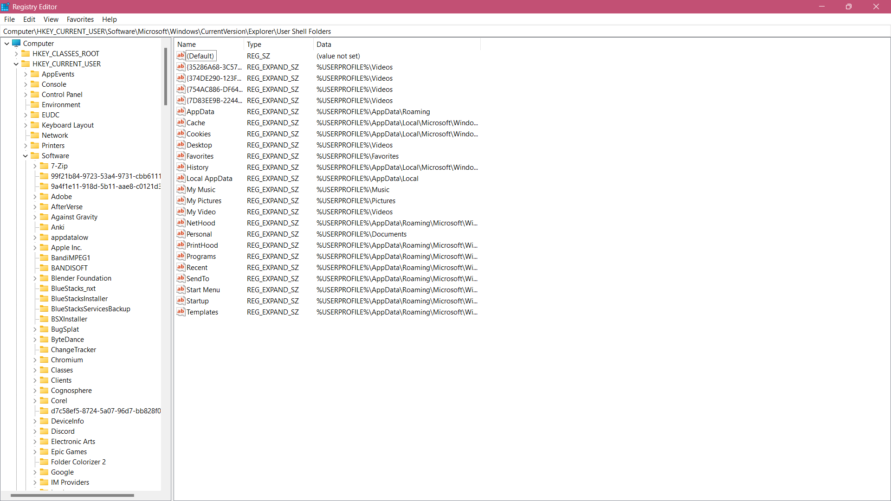This screenshot has width=891, height=501.
Task: Click the Personal value string icon
Action: (181, 234)
